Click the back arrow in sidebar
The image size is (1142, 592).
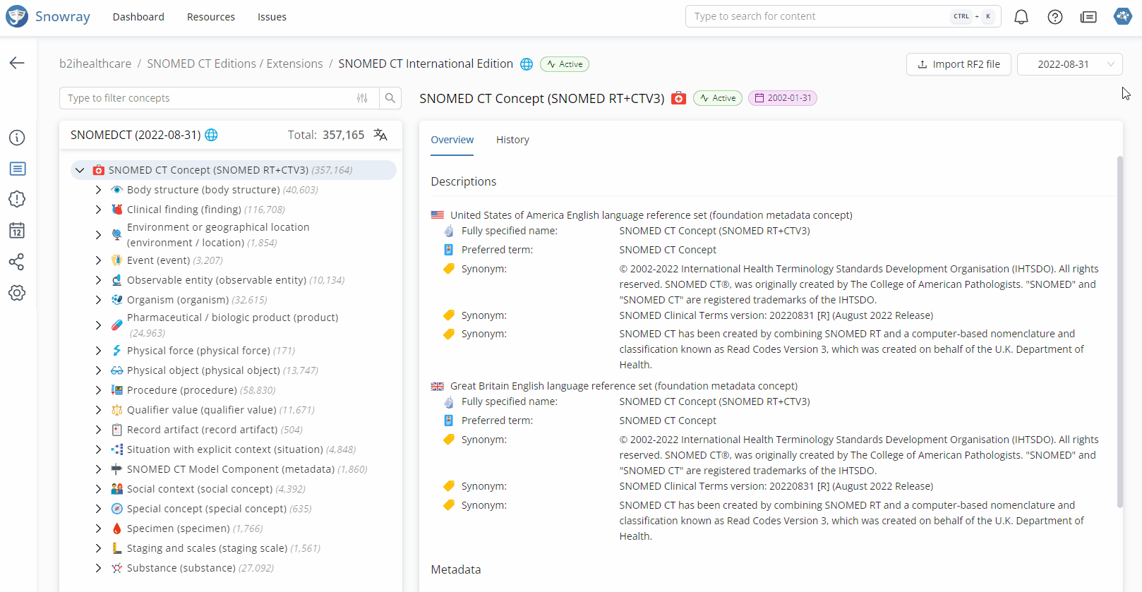(17, 63)
